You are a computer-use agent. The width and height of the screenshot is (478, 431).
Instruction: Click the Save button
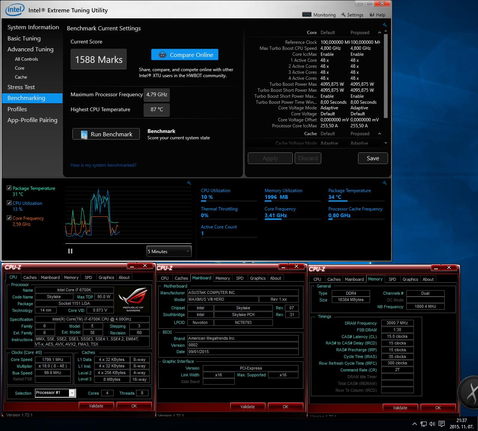[x=373, y=158]
